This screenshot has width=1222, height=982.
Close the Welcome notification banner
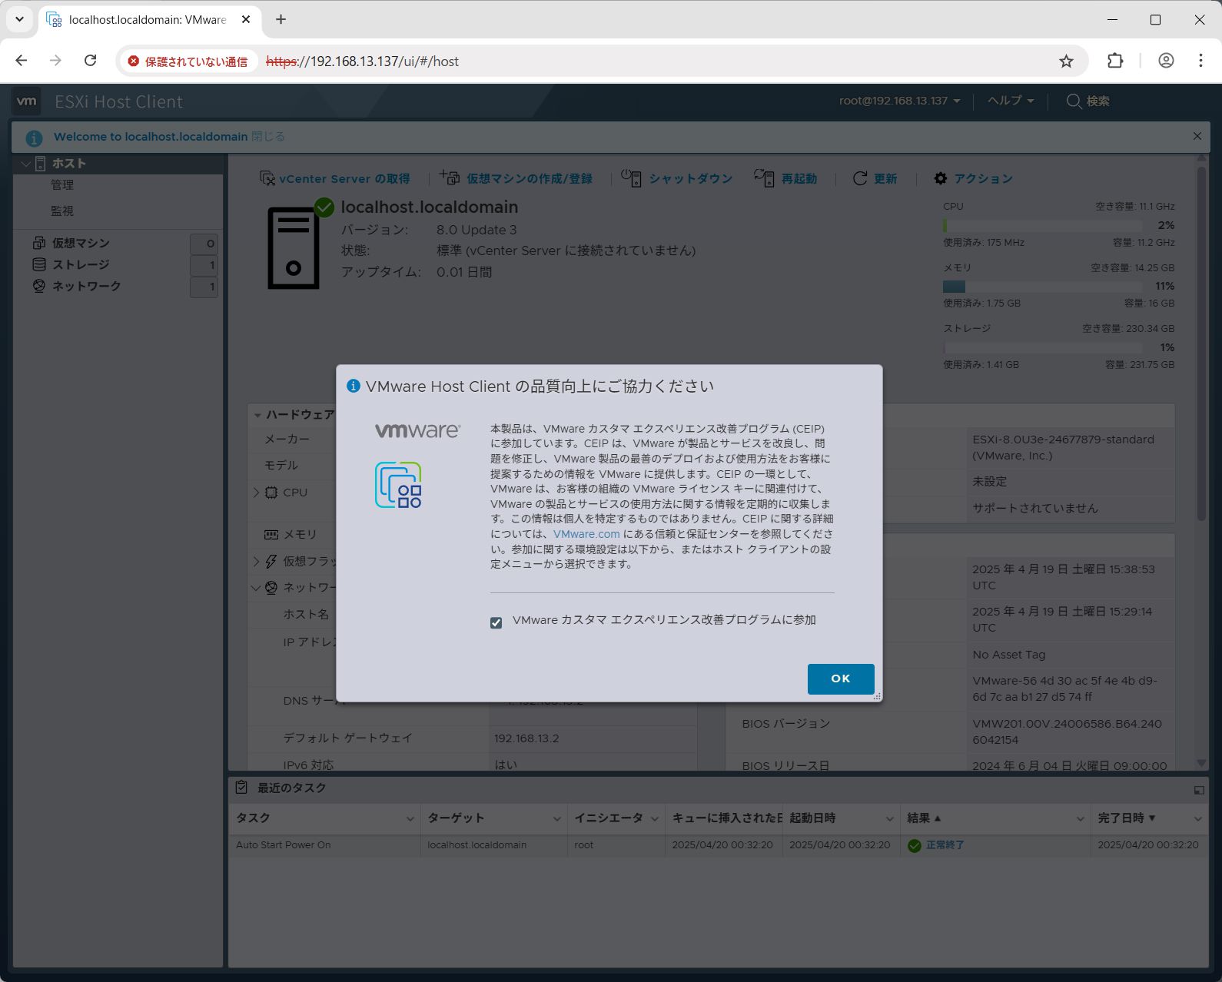(1197, 136)
